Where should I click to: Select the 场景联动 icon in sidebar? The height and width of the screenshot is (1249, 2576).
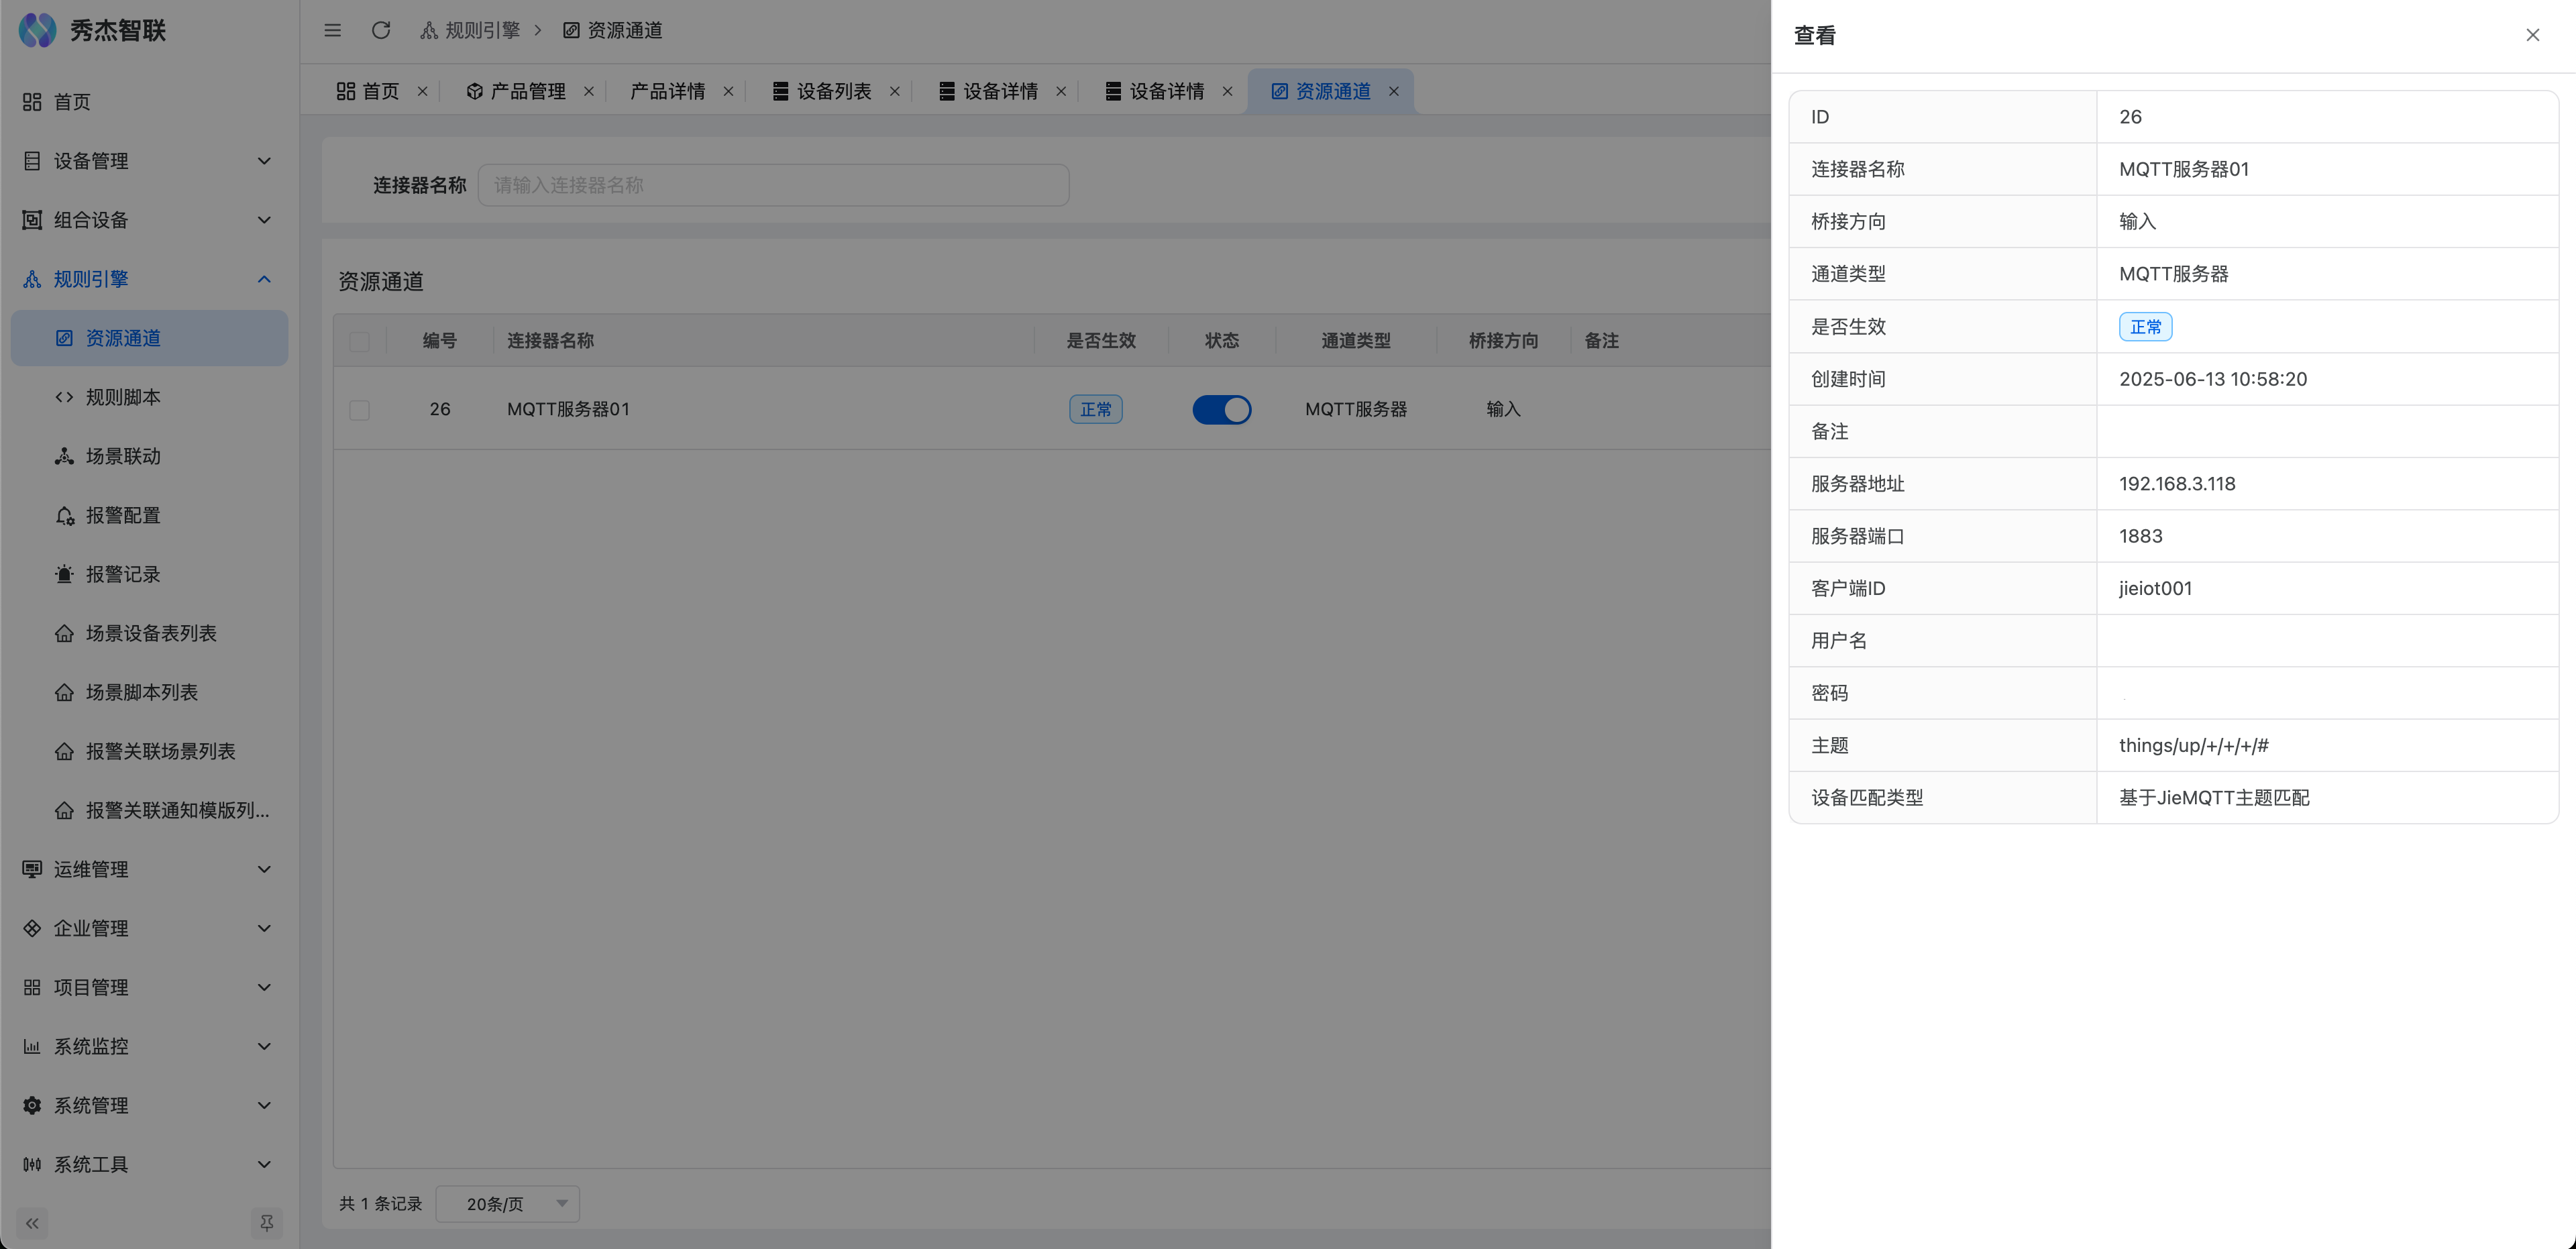[64, 456]
